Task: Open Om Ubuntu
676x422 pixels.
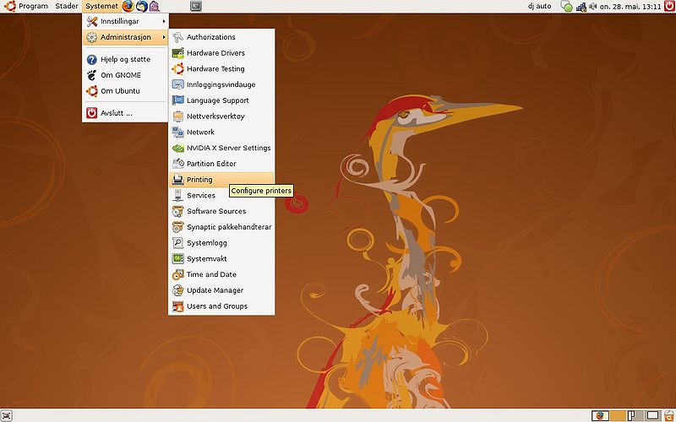Action: (125, 91)
